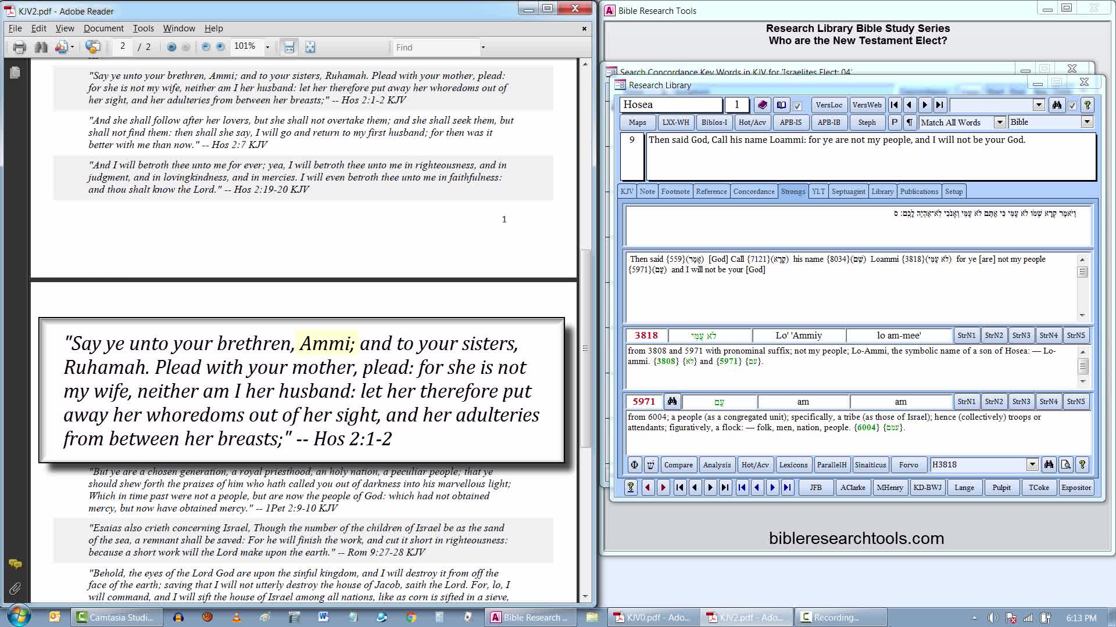Click the Lexicons button
The width and height of the screenshot is (1116, 627).
tap(793, 465)
